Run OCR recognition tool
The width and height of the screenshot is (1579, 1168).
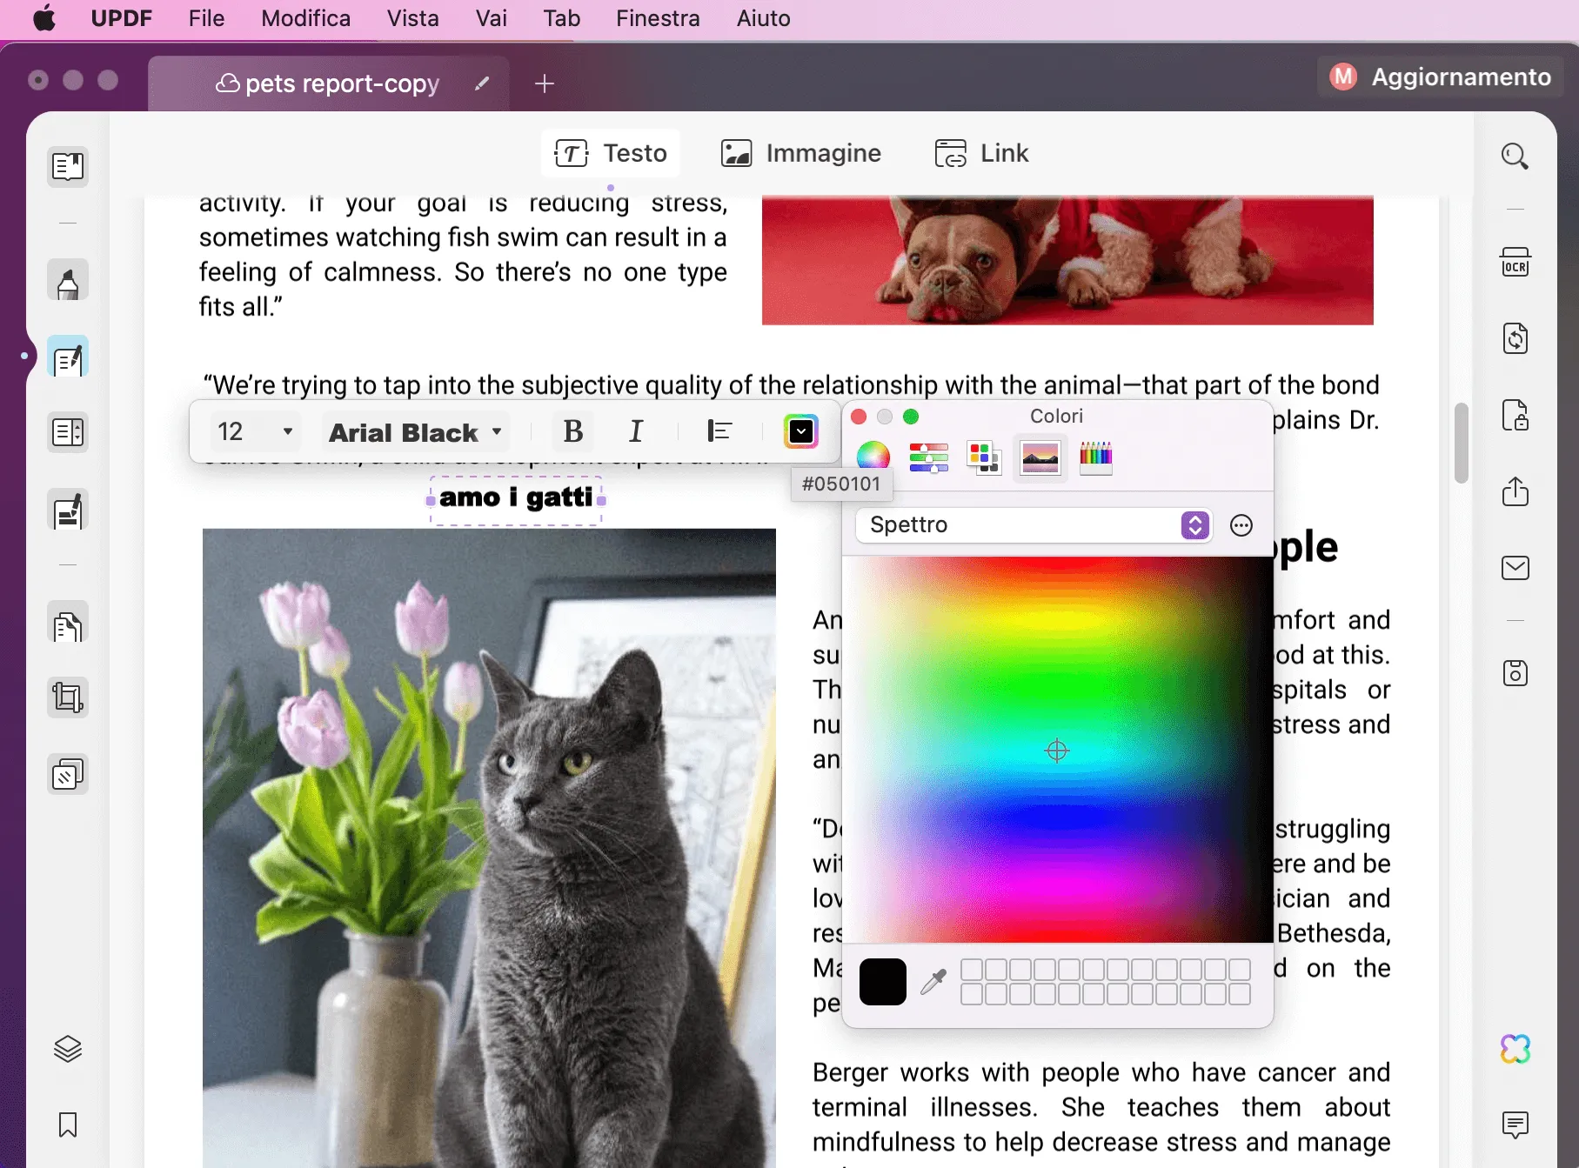[1515, 262]
